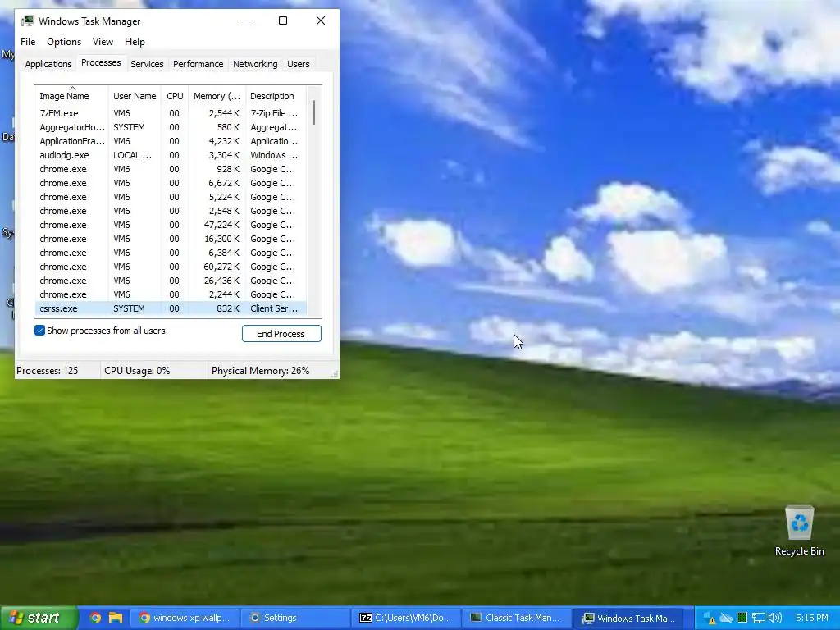Select chrome.exe row using 60,272 K memory
The image size is (840, 630).
(x=171, y=267)
